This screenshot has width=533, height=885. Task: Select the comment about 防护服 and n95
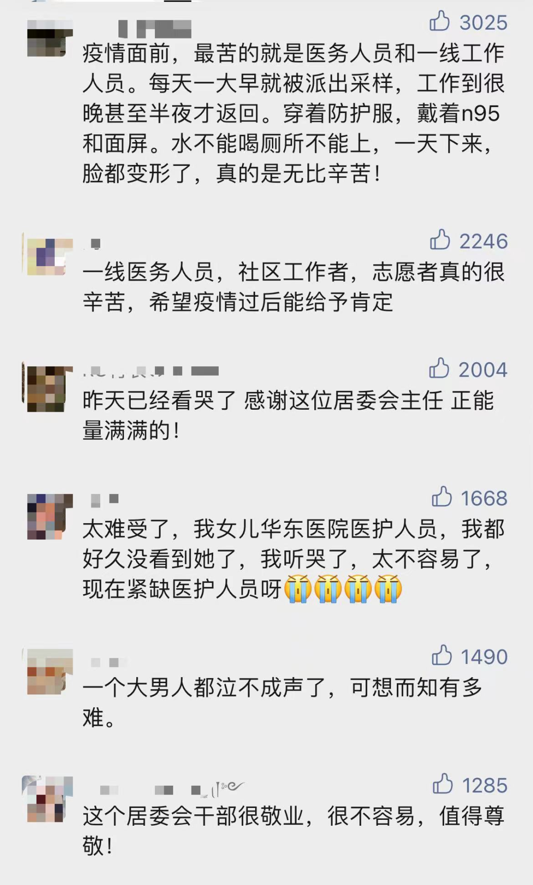coord(294,113)
